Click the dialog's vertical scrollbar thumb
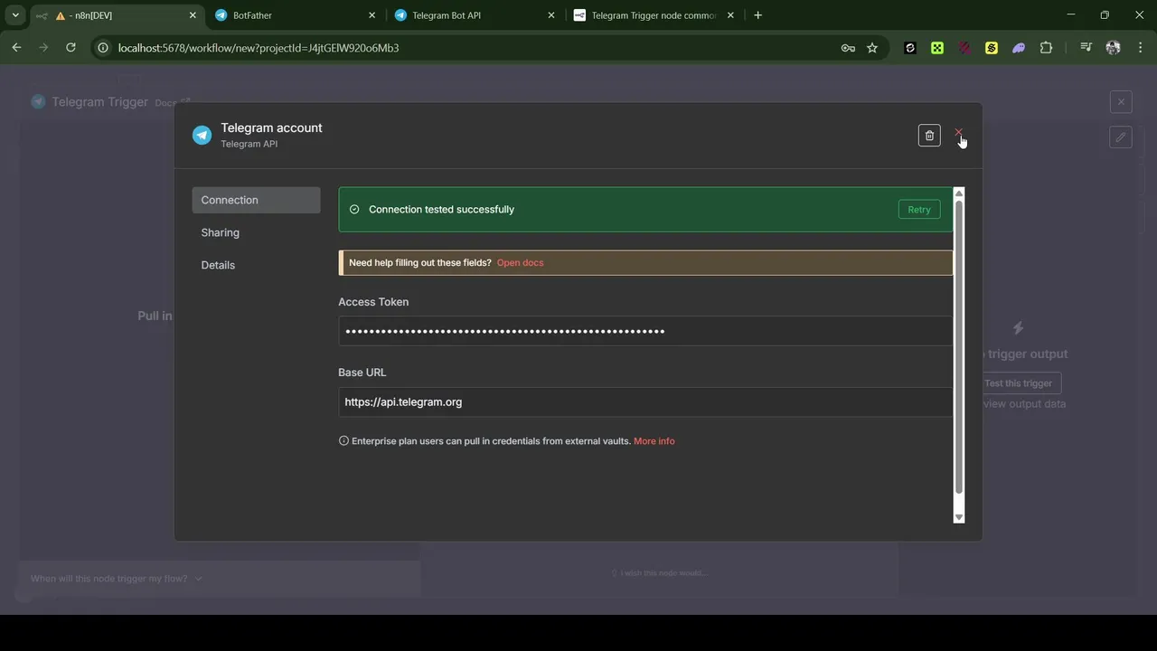The image size is (1157, 651). (x=959, y=347)
